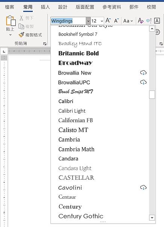Switch to the 插入 Insert tab
Viewport: 164px width, 227px height.
click(x=45, y=7)
